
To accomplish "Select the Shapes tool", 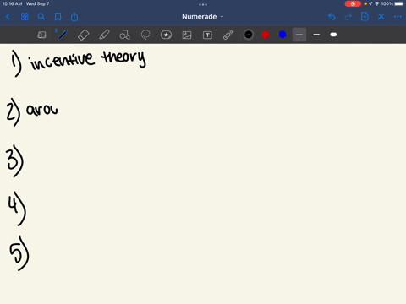I will pos(124,35).
